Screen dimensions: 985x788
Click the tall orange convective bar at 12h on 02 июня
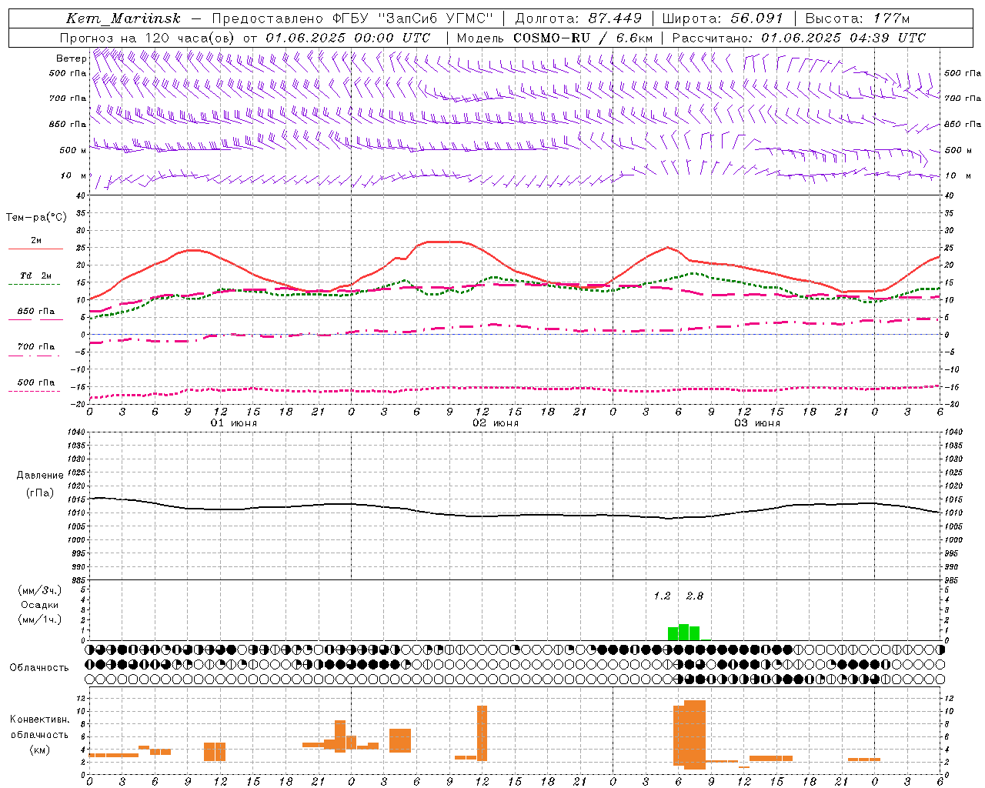click(x=482, y=733)
